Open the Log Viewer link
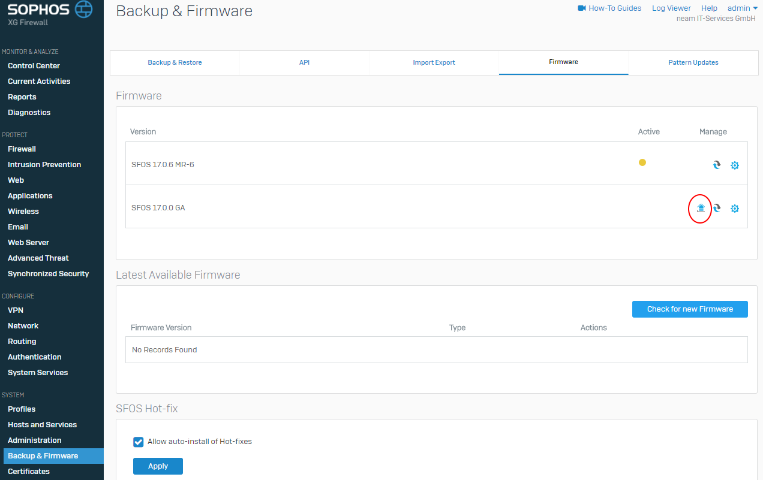The height and width of the screenshot is (480, 763). (671, 8)
